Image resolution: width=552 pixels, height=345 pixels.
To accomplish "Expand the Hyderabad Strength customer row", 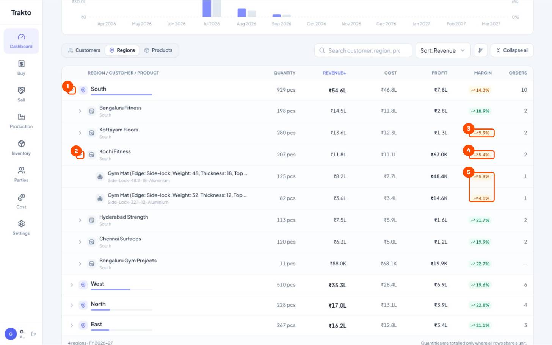I will (x=80, y=220).
